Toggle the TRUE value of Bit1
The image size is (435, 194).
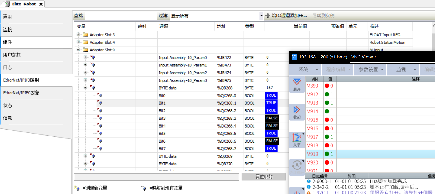pyautogui.click(x=271, y=103)
